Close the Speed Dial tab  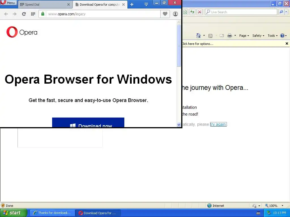tap(69, 5)
